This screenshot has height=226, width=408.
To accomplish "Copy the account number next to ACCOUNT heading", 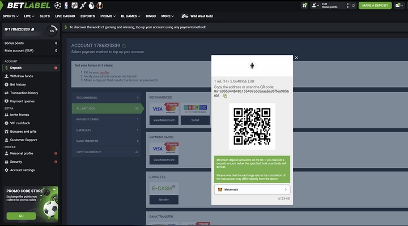I will pos(124,46).
